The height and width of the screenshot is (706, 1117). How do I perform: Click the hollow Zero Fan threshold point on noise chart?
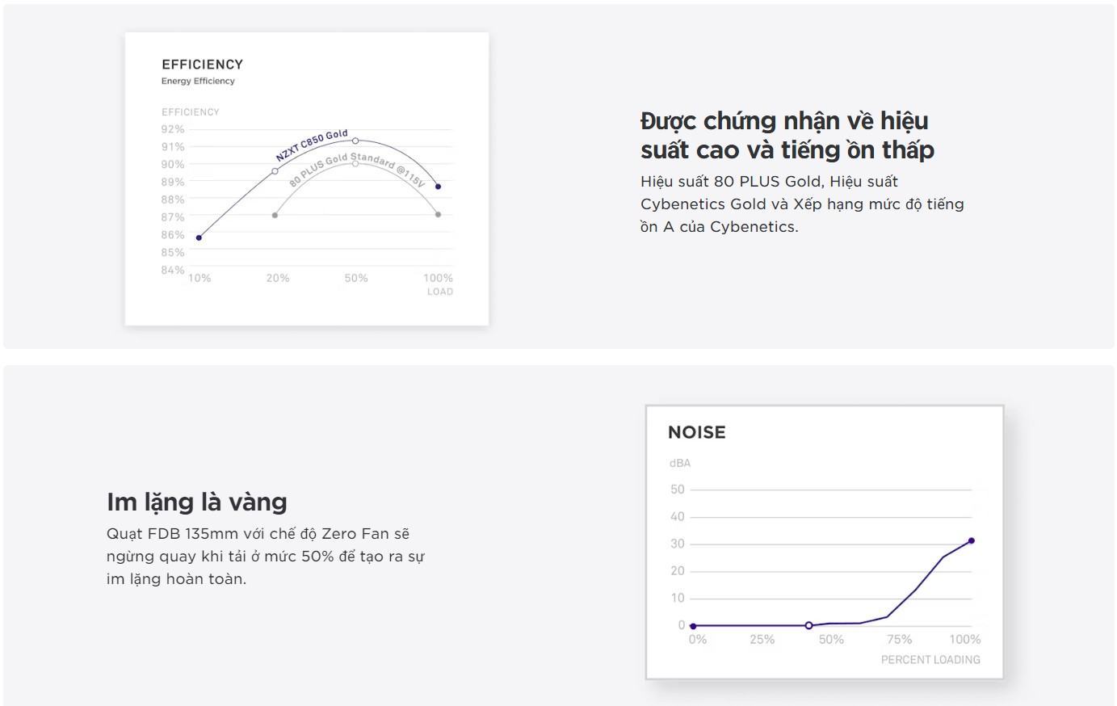808,625
